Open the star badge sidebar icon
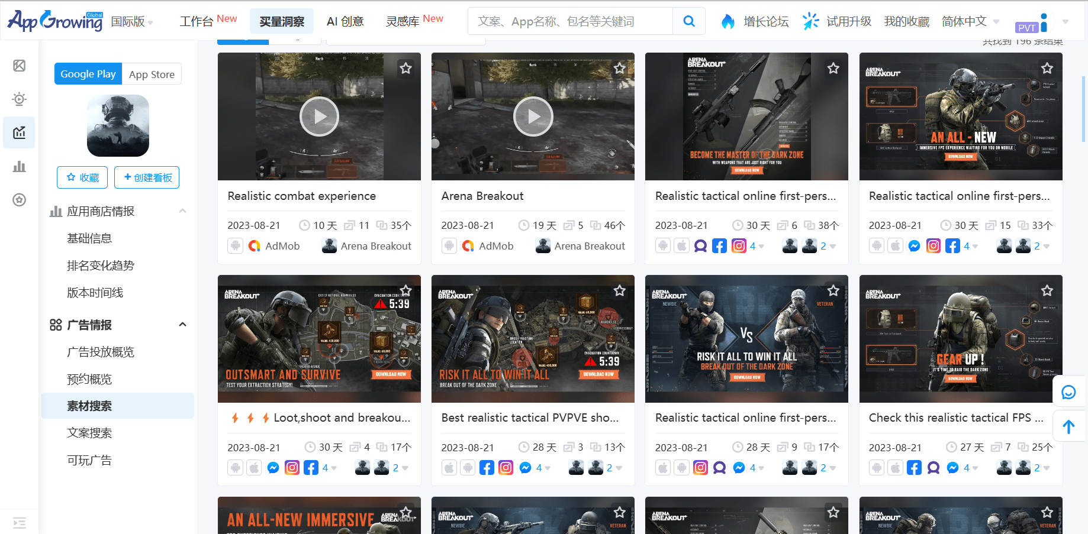The width and height of the screenshot is (1088, 534). 19,200
